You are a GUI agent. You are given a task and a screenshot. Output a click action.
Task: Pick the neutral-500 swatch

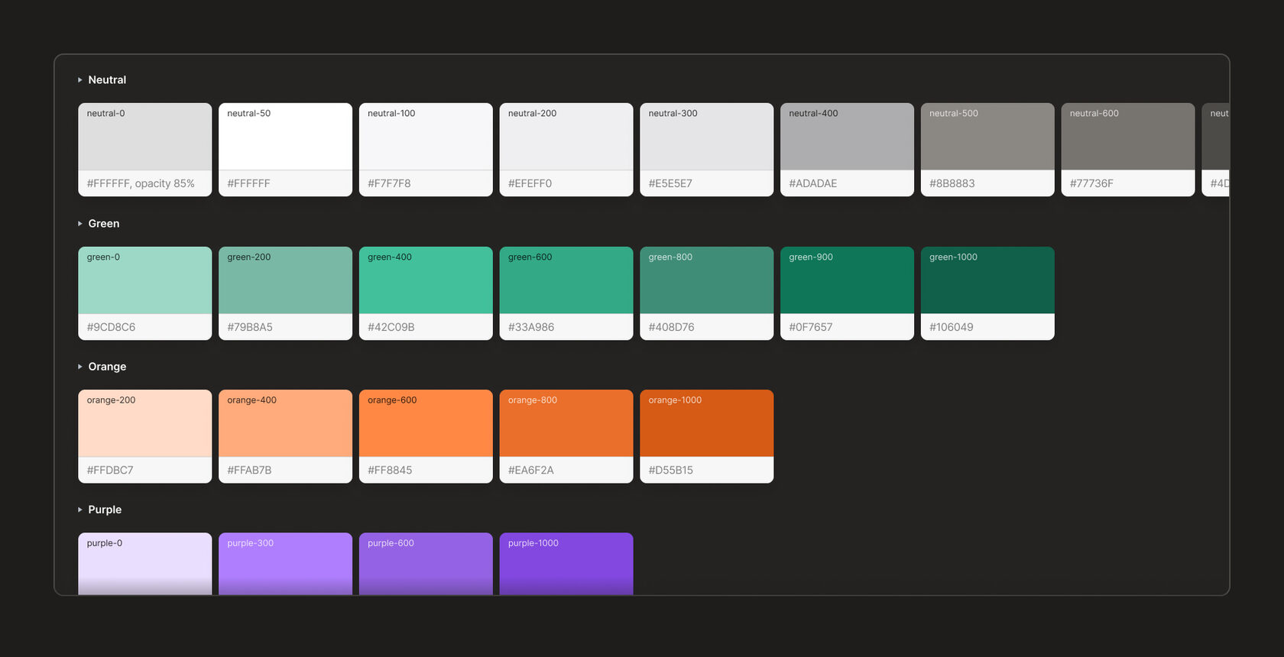987,137
